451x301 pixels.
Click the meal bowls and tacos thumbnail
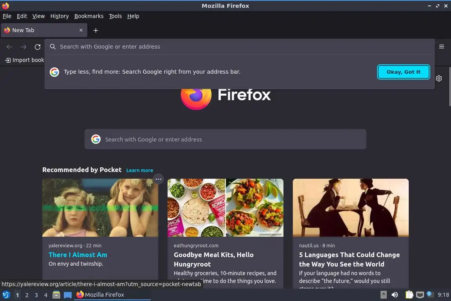pyautogui.click(x=225, y=208)
